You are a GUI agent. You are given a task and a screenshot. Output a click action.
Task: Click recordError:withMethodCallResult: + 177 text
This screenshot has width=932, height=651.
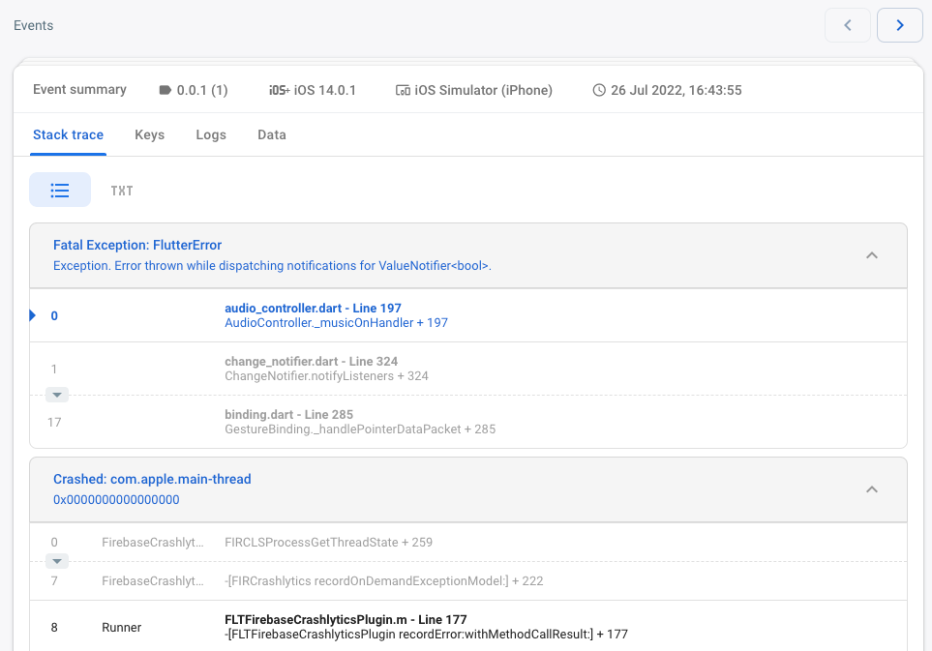pyautogui.click(x=426, y=635)
